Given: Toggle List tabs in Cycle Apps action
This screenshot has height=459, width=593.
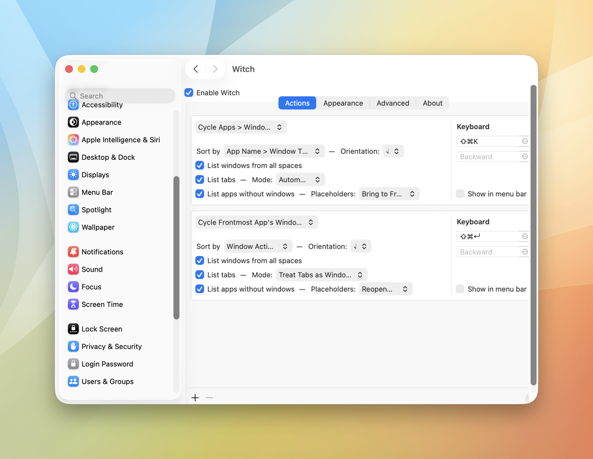Looking at the screenshot, I should coord(200,180).
